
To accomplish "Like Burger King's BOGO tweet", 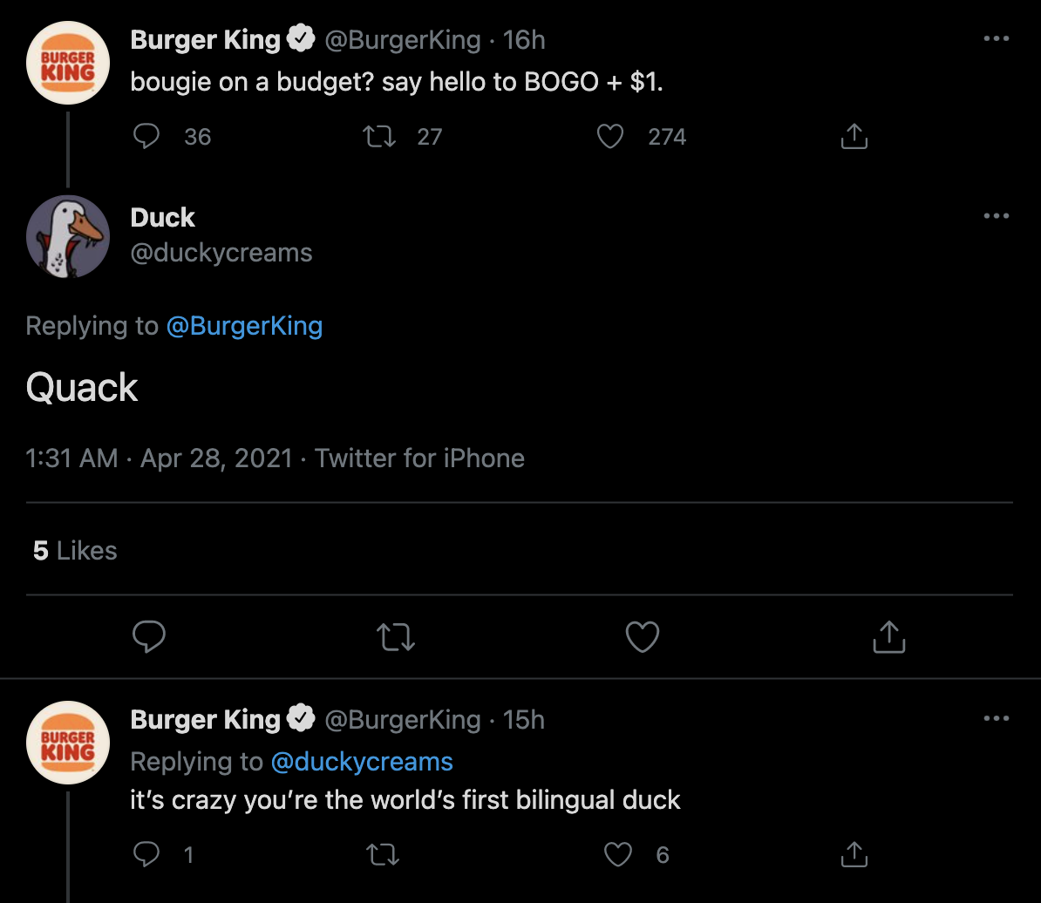I will click(x=610, y=136).
